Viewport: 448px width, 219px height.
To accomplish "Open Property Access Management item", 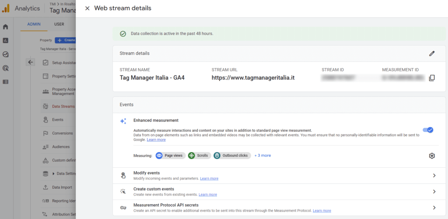I will (x=58, y=92).
